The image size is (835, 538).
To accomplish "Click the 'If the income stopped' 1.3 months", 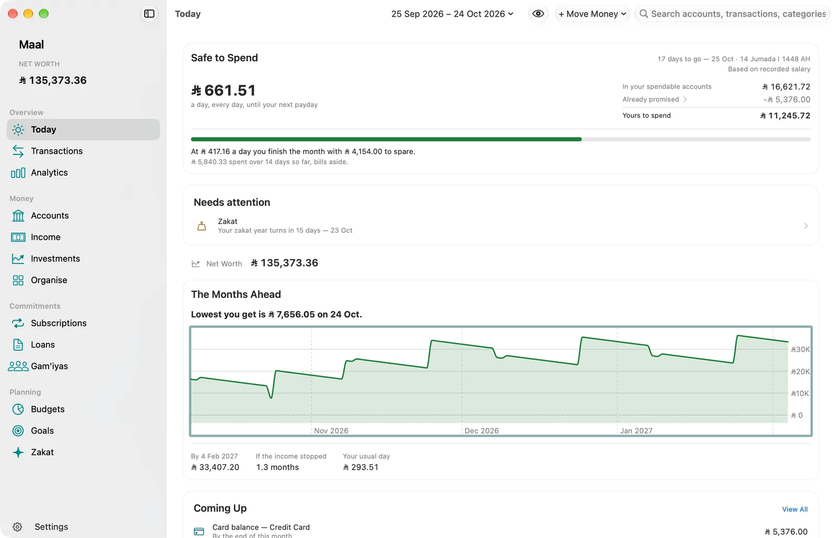I will (277, 468).
